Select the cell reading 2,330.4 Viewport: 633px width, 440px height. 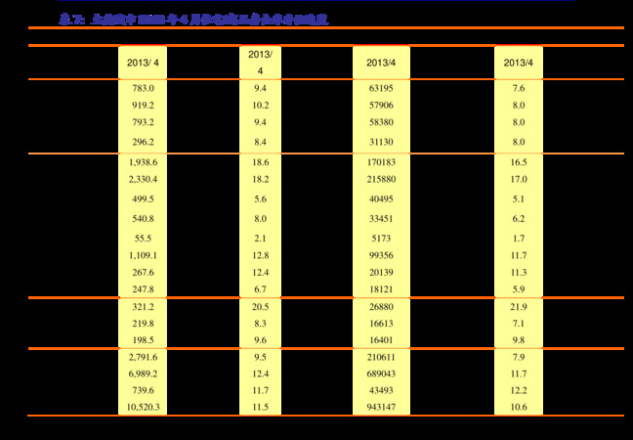(x=143, y=179)
